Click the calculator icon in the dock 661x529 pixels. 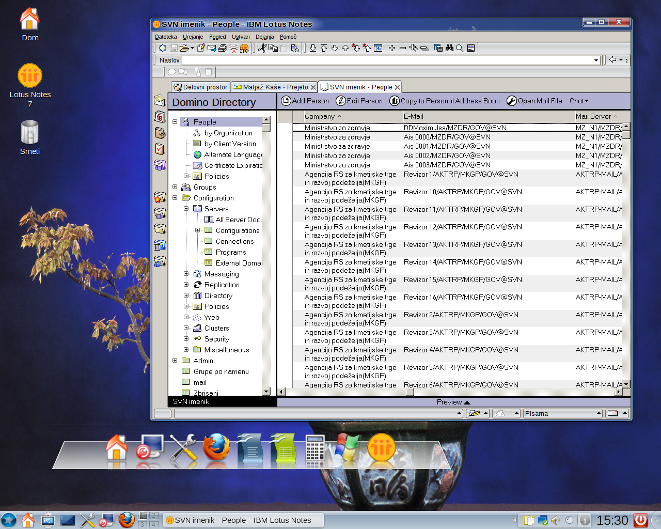tap(315, 448)
